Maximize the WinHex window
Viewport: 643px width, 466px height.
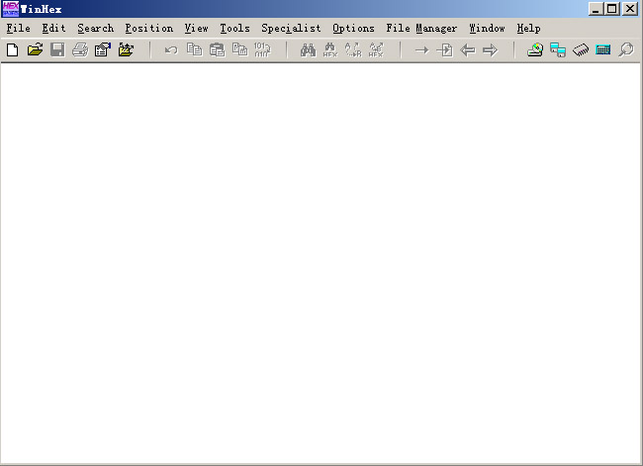[612, 9]
